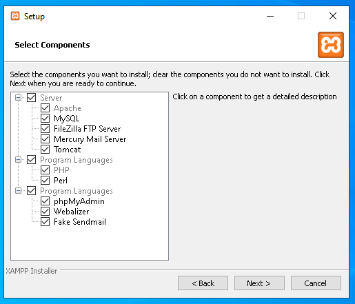The width and height of the screenshot is (355, 304).
Task: Collapse the Server tree node
Action: (x=18, y=98)
